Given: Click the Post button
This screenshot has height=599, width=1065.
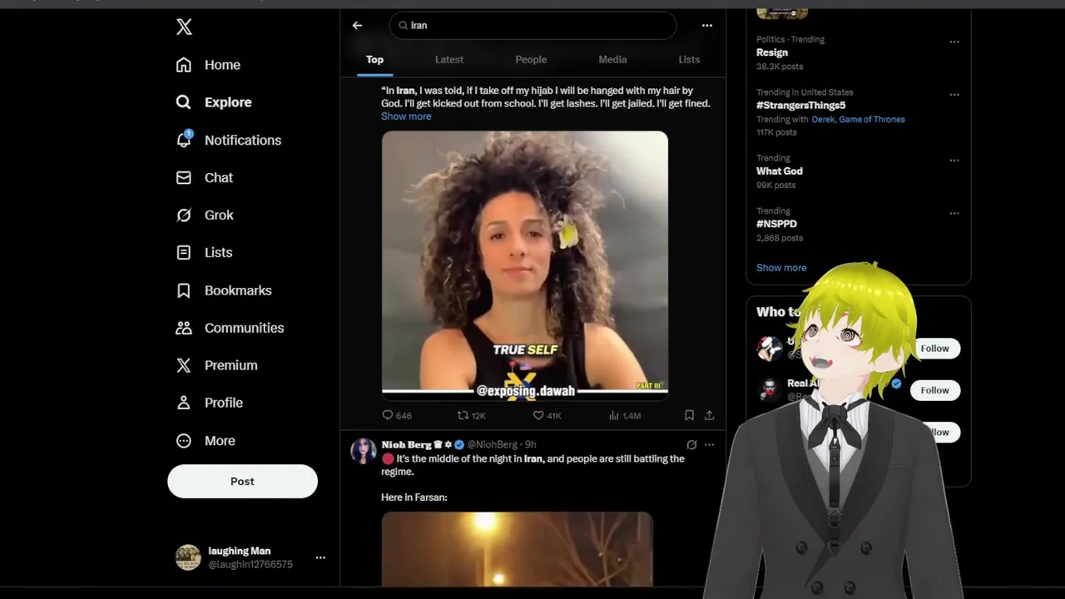Looking at the screenshot, I should click(242, 482).
